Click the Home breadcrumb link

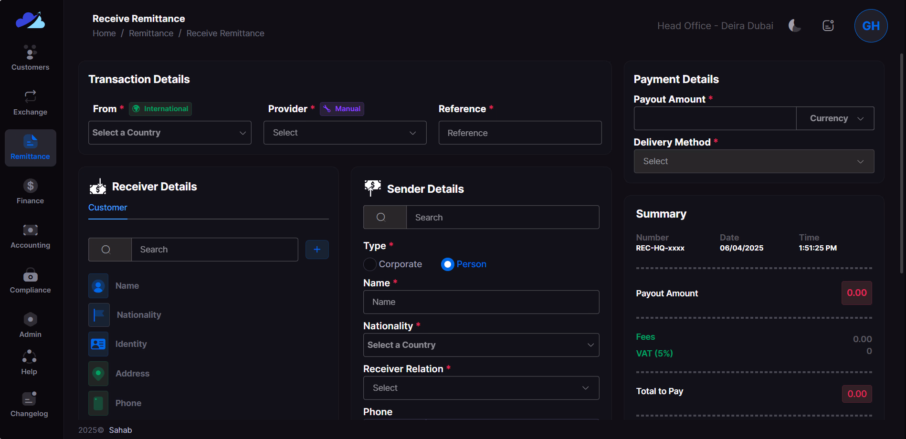click(104, 33)
